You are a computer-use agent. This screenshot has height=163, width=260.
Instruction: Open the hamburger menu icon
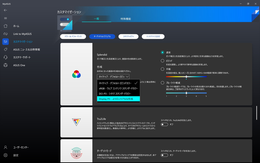click(x=6, y=18)
